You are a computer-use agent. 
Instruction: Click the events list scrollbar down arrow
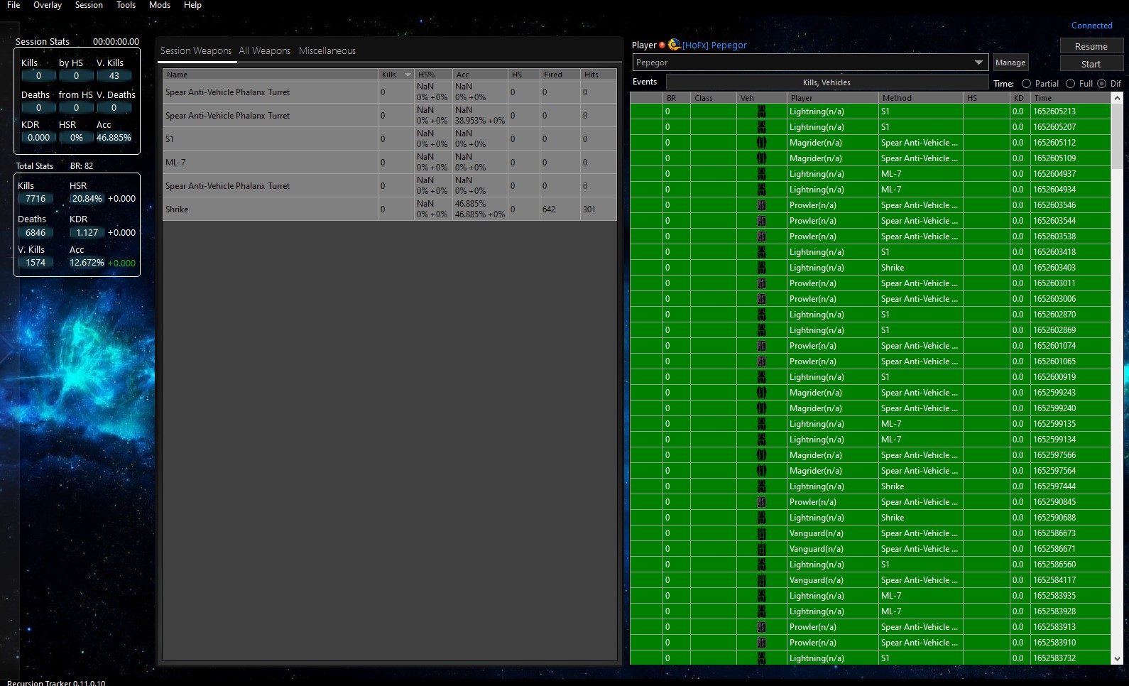point(1117,659)
